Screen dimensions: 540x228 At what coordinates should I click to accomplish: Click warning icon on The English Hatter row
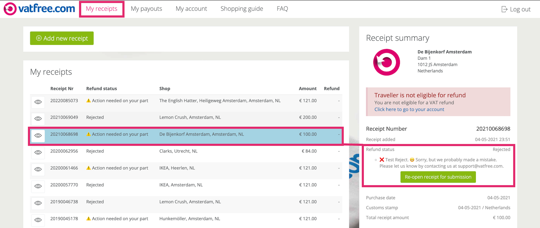point(89,101)
